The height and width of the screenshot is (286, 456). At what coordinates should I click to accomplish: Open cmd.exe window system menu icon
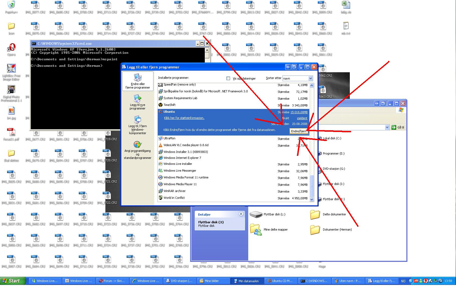tap(34, 43)
